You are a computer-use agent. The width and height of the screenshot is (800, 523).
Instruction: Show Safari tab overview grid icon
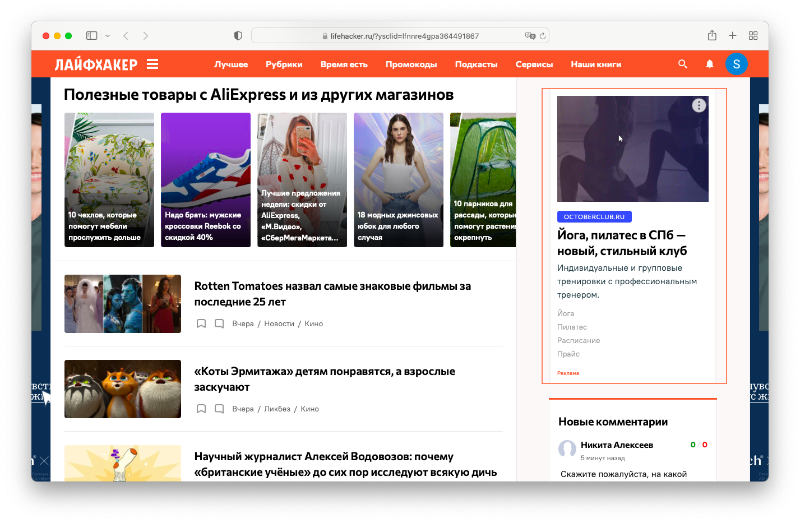[x=753, y=35]
